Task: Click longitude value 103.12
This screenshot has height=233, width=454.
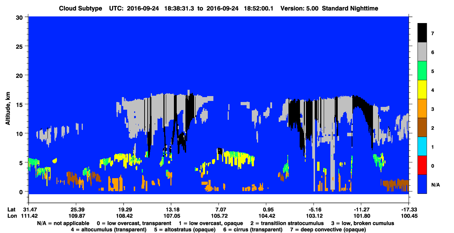Action: (x=313, y=216)
